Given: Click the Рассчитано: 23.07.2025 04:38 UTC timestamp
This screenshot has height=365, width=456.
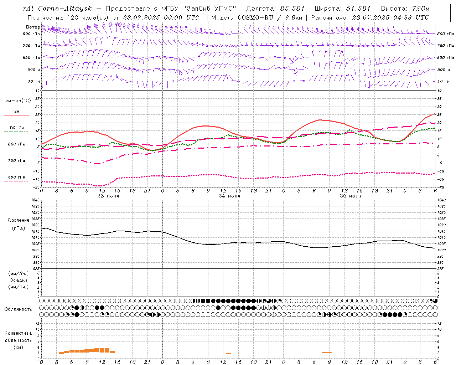Looking at the screenshot, I should [x=370, y=17].
